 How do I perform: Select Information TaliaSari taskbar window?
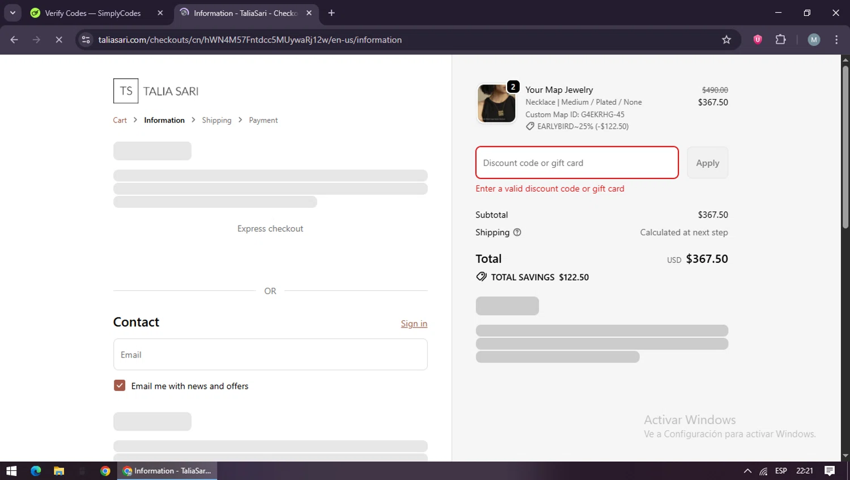(167, 471)
